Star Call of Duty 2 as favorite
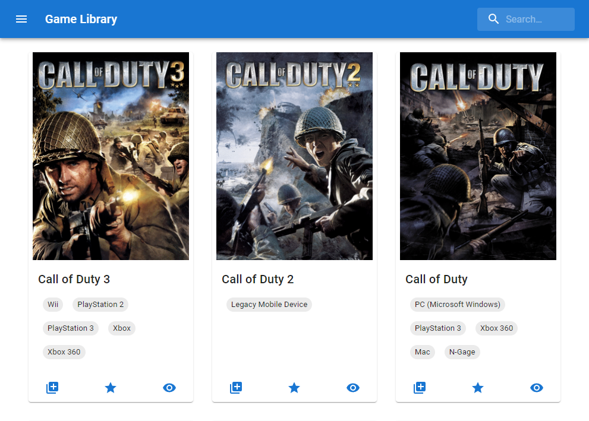The width and height of the screenshot is (589, 421). point(294,388)
